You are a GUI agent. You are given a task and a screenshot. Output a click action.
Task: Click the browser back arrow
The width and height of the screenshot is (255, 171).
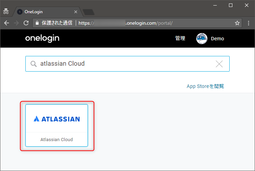[x=7, y=23]
